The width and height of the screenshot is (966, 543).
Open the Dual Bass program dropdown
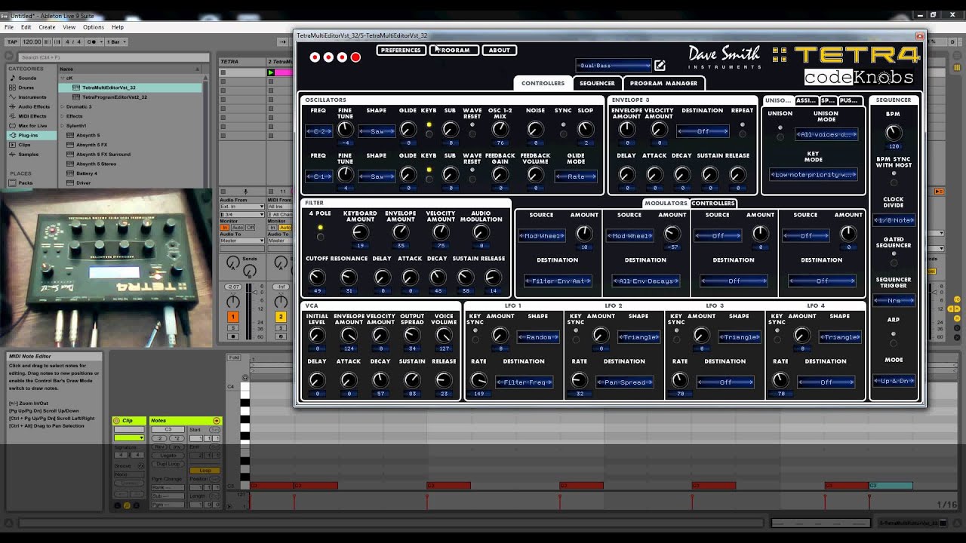(x=613, y=66)
